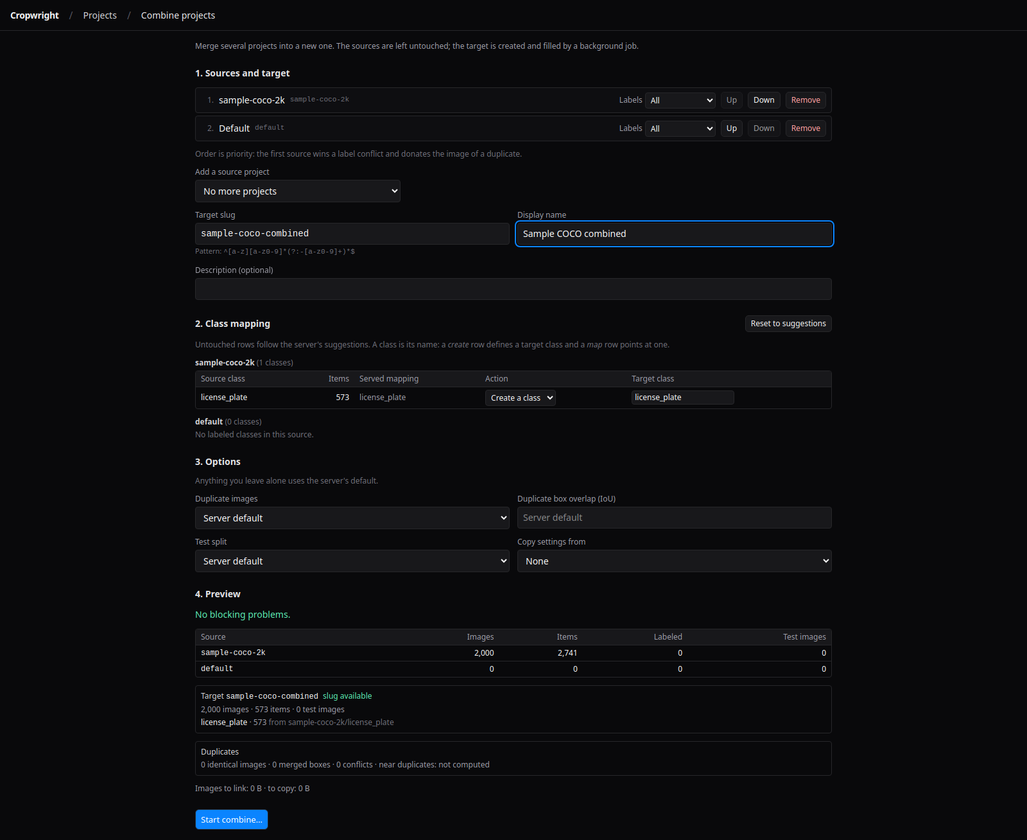Image resolution: width=1027 pixels, height=840 pixels.
Task: Remove the sample-coco-2k source
Action: tap(806, 100)
